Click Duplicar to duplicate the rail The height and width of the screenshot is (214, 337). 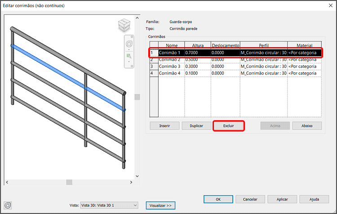[196, 126]
